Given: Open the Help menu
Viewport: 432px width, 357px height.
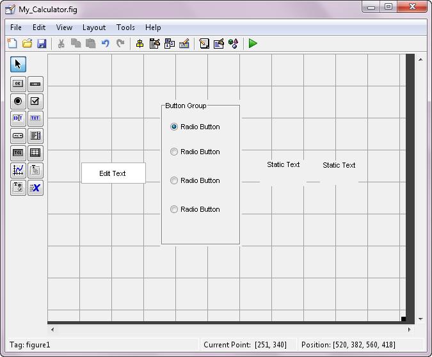Looking at the screenshot, I should point(153,28).
